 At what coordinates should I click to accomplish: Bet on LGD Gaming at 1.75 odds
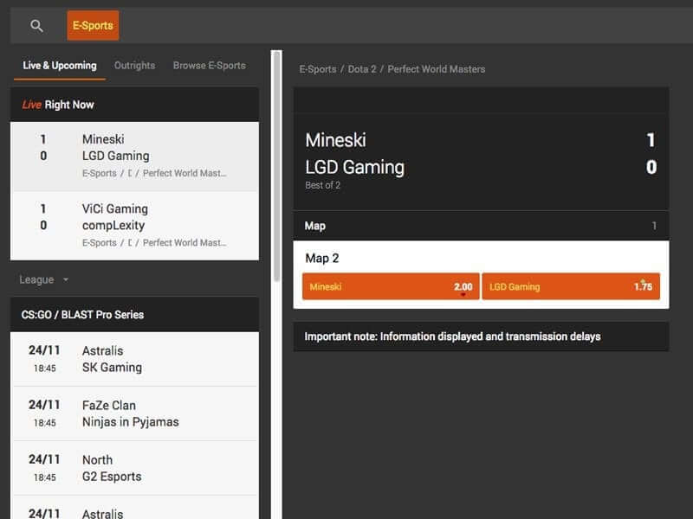pos(571,286)
